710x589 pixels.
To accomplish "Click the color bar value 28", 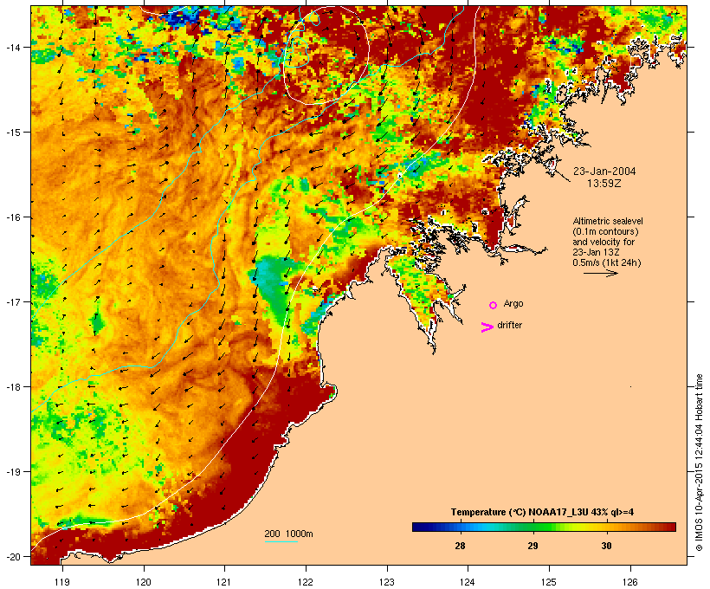I will pos(460,546).
